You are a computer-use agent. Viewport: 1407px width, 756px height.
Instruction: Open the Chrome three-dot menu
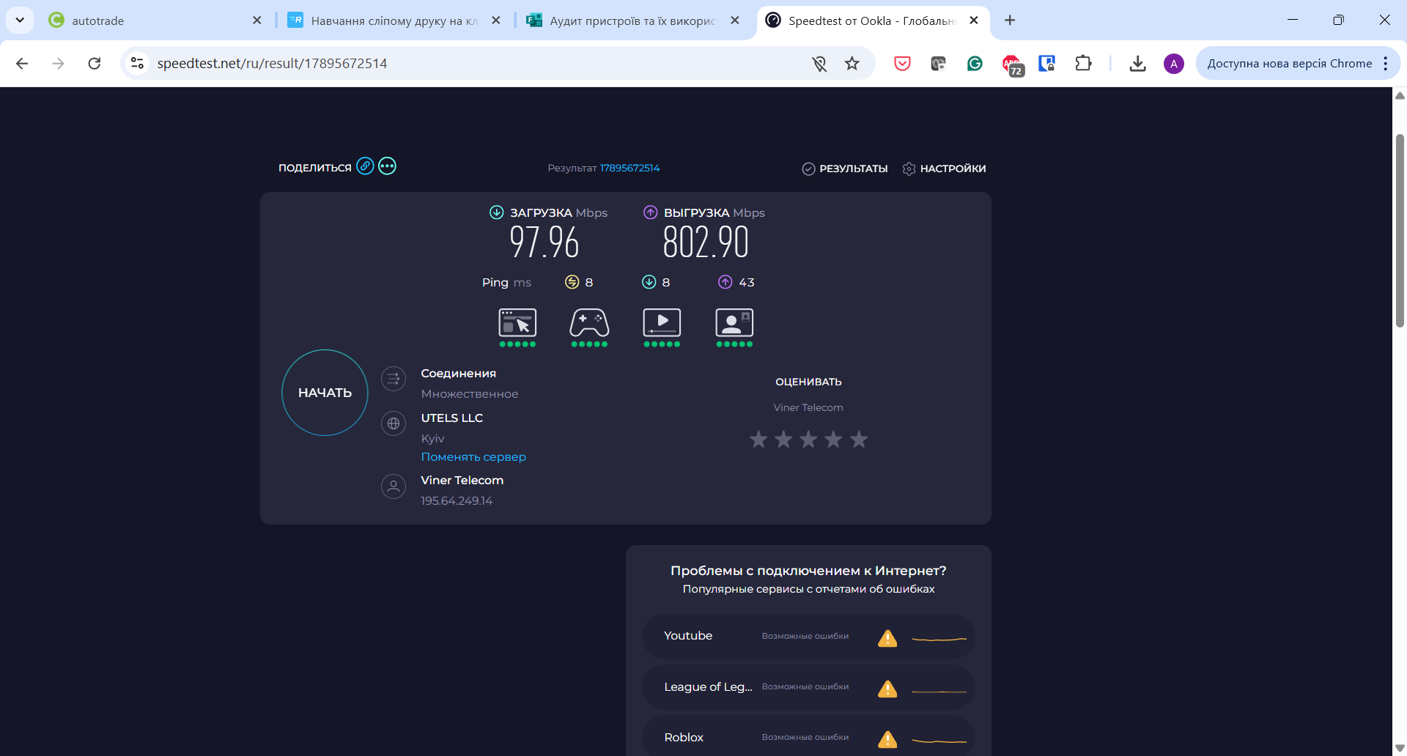[x=1385, y=64]
